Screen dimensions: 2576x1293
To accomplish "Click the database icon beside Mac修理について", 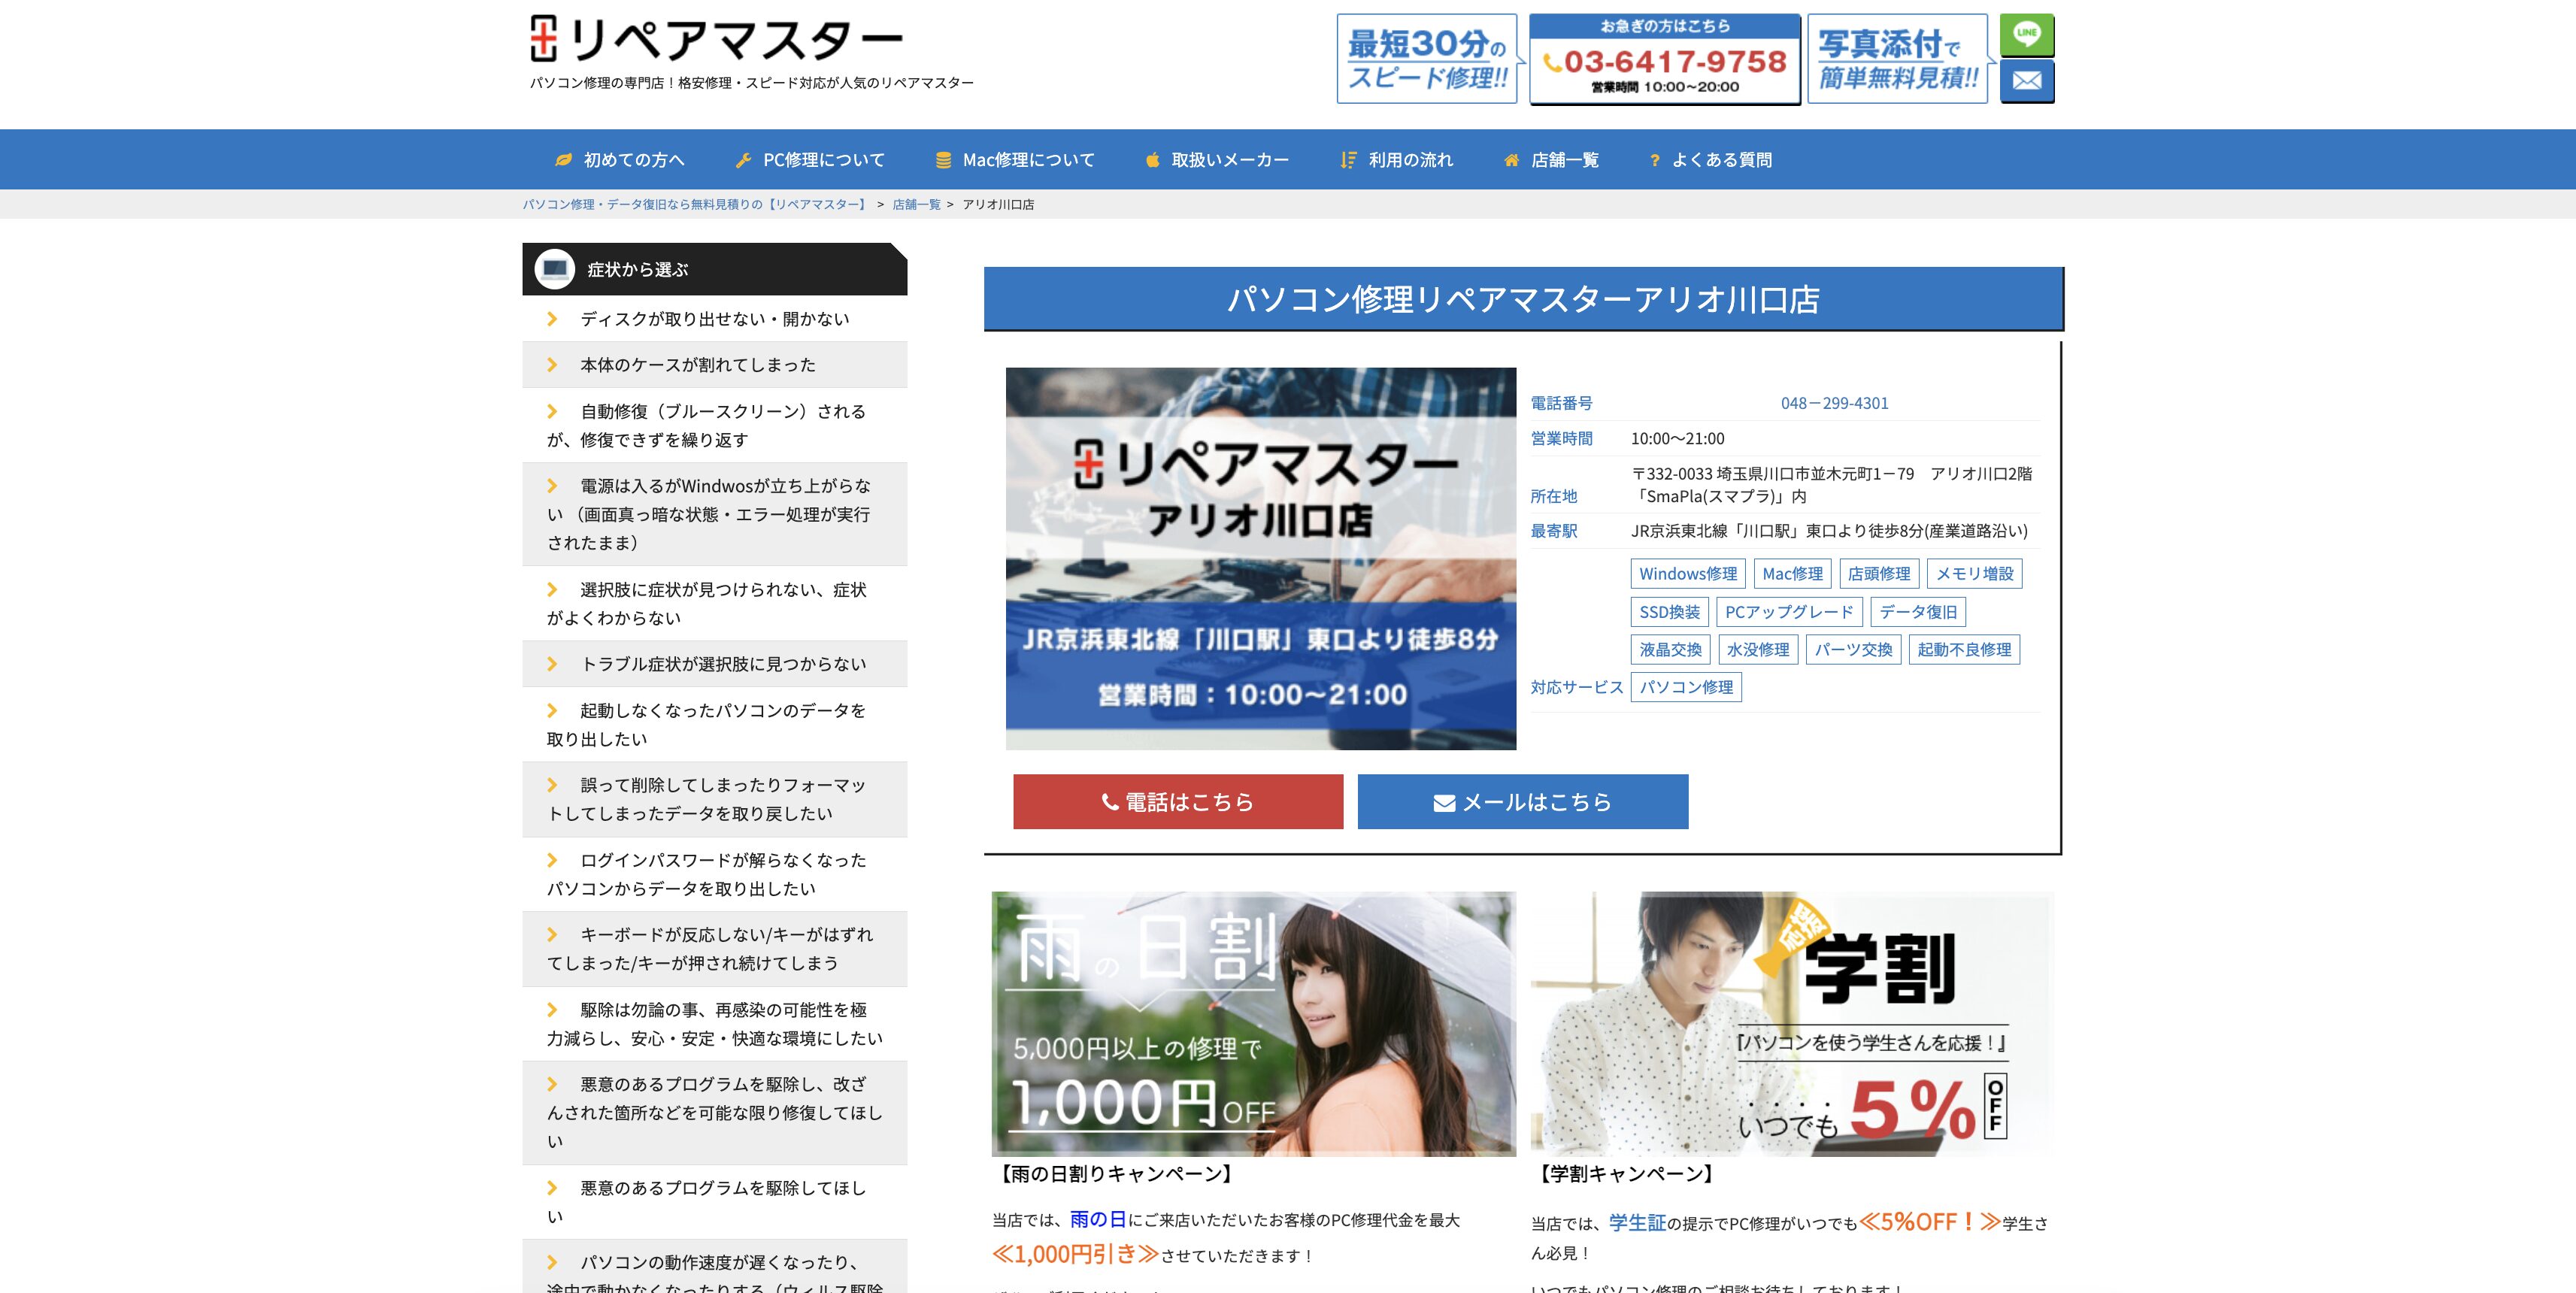I will coord(943,160).
